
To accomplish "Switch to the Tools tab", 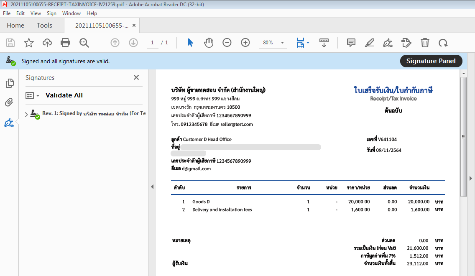I will point(44,25).
